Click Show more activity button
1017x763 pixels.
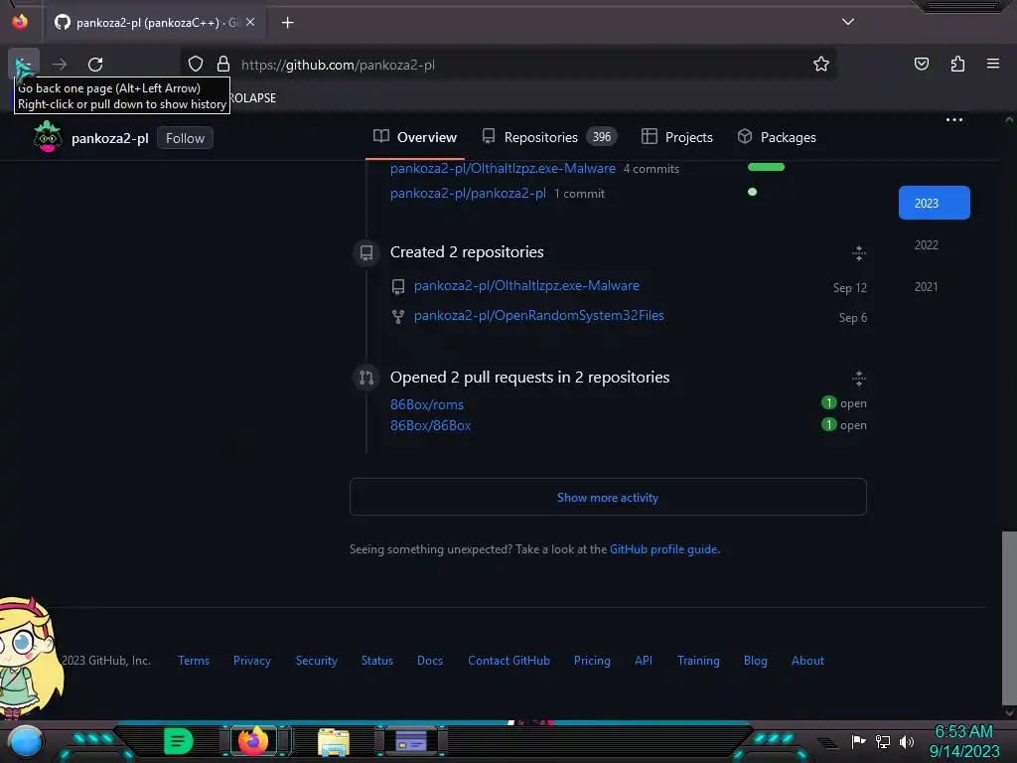[608, 497]
